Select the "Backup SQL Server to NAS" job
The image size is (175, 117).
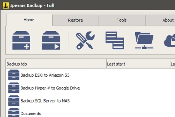pyautogui.click(x=45, y=101)
